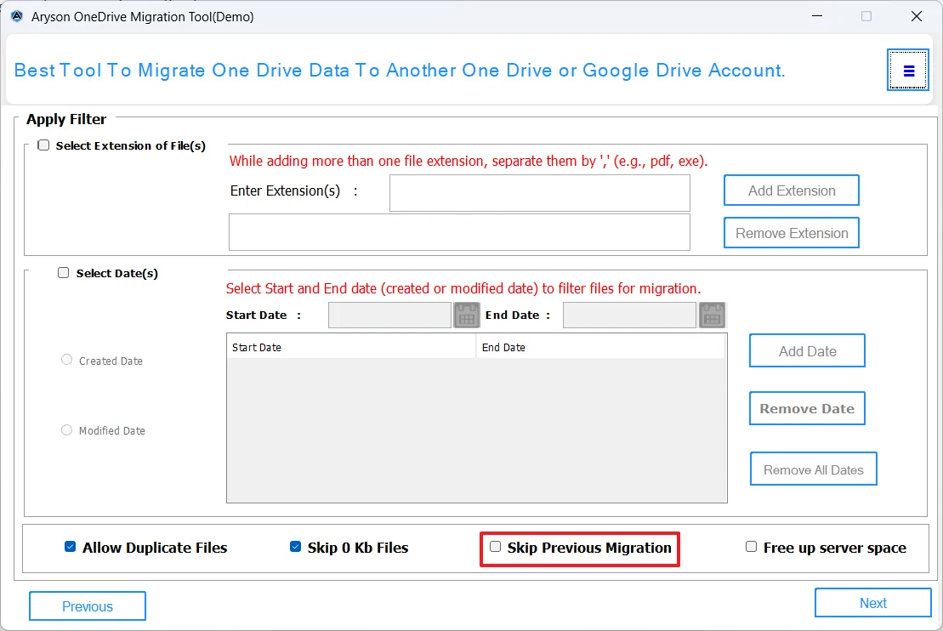943x631 pixels.
Task: Enable Select Extension of File(s) checkbox
Action: click(43, 145)
